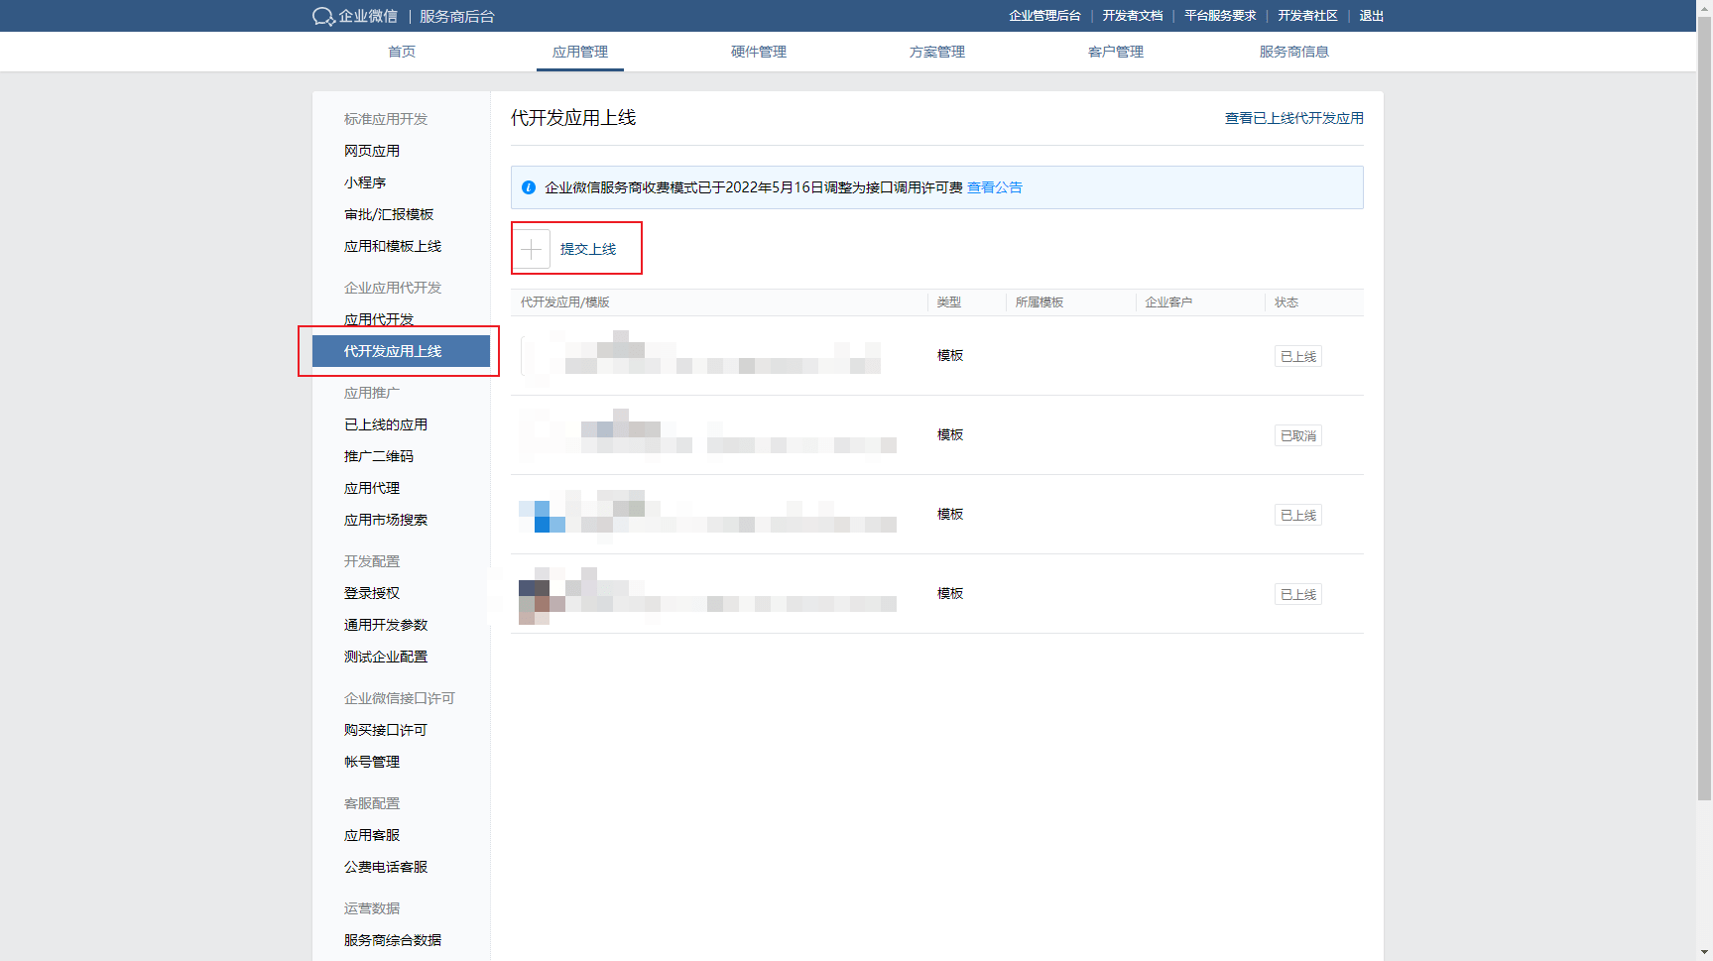Select 小程序 in the sidebar

pos(365,182)
